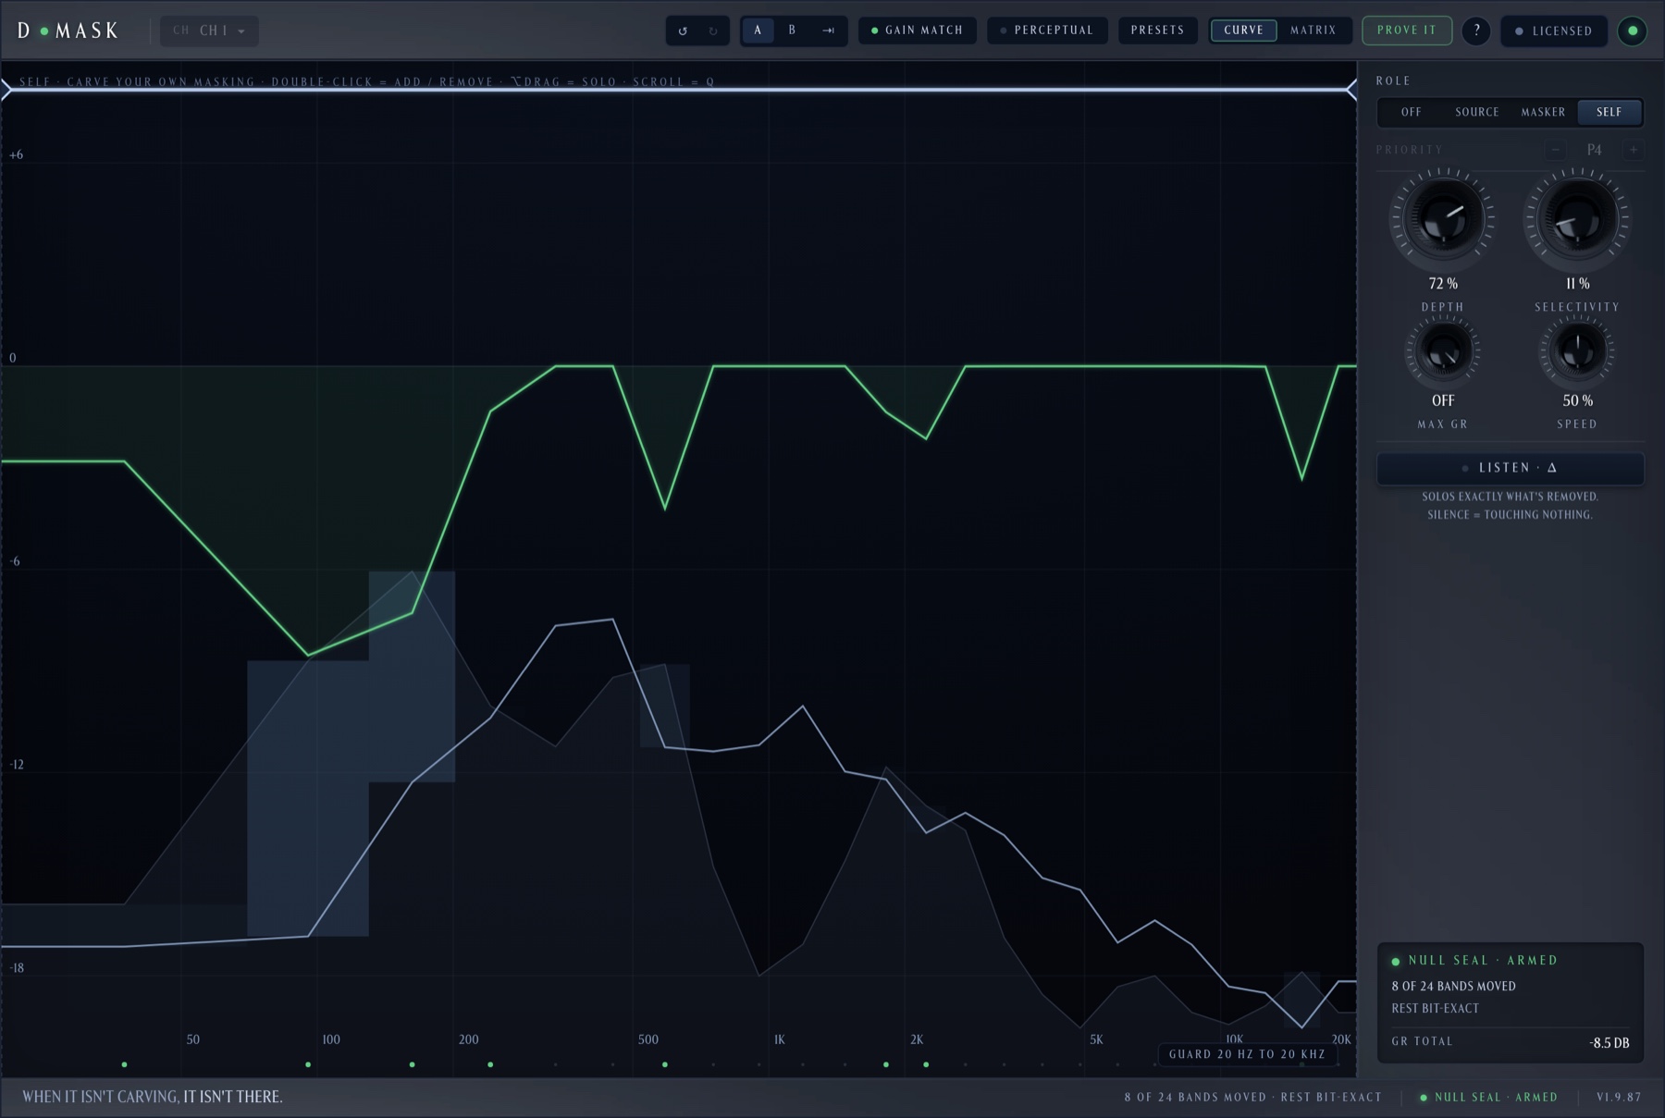Click the OFF max GR value
The image size is (1665, 1118).
(1443, 400)
